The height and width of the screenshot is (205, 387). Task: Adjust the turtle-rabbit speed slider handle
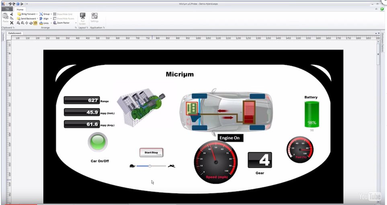[150, 166]
